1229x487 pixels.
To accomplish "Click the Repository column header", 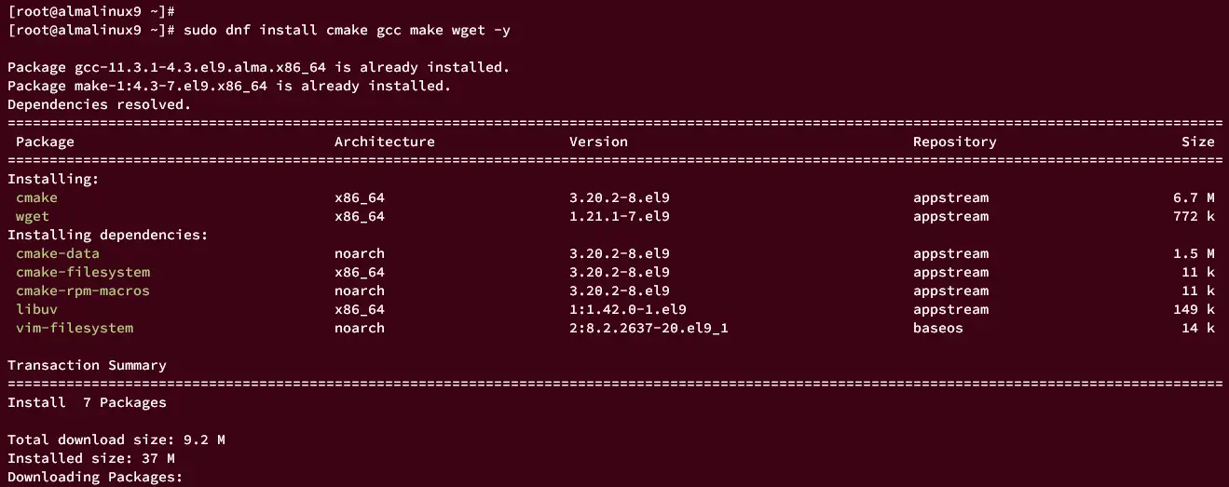I will pos(955,142).
